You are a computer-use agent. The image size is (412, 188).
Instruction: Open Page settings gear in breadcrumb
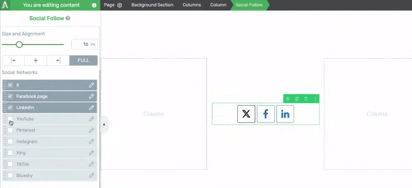119,5
